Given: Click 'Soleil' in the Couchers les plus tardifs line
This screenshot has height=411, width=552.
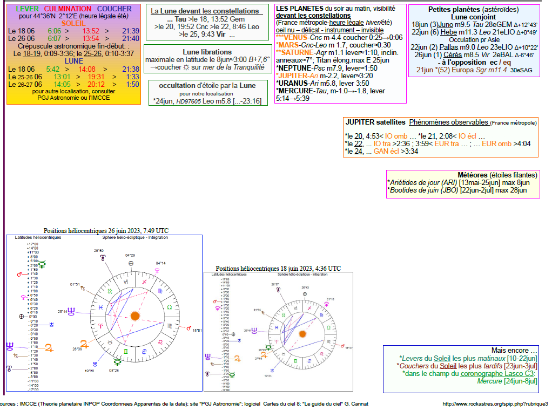Looking at the screenshot, I should [448, 366].
